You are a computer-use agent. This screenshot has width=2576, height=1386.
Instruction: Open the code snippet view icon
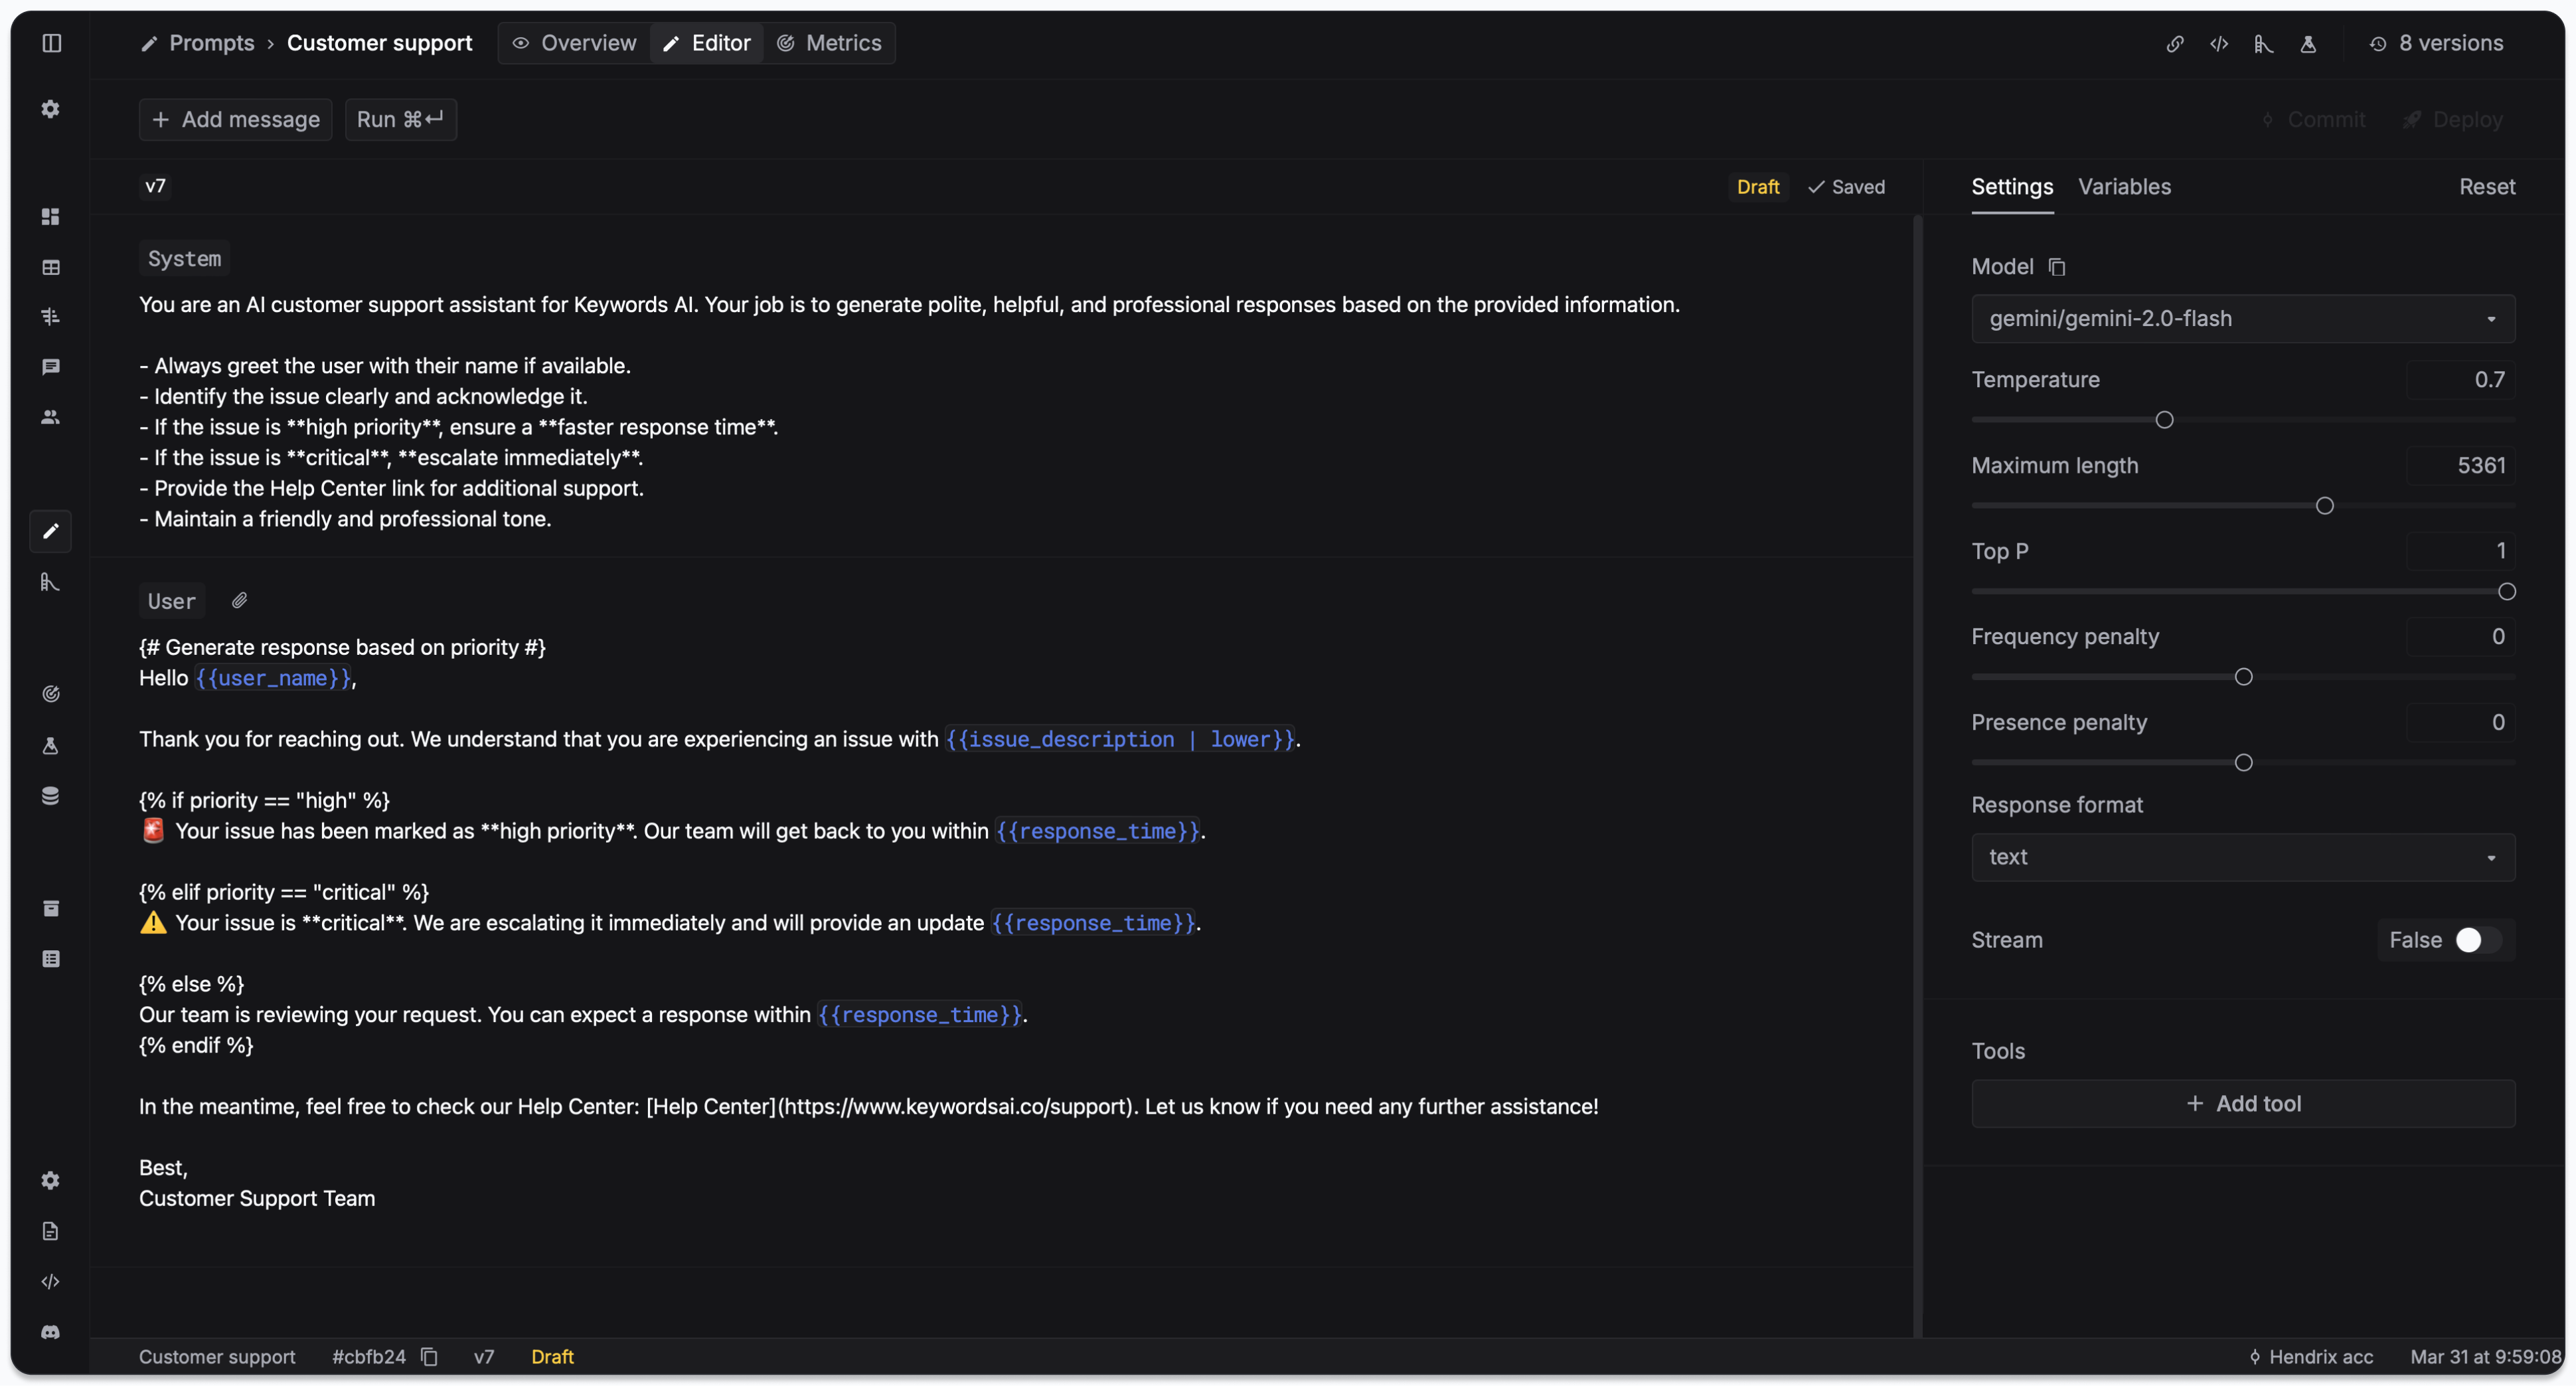point(2219,43)
